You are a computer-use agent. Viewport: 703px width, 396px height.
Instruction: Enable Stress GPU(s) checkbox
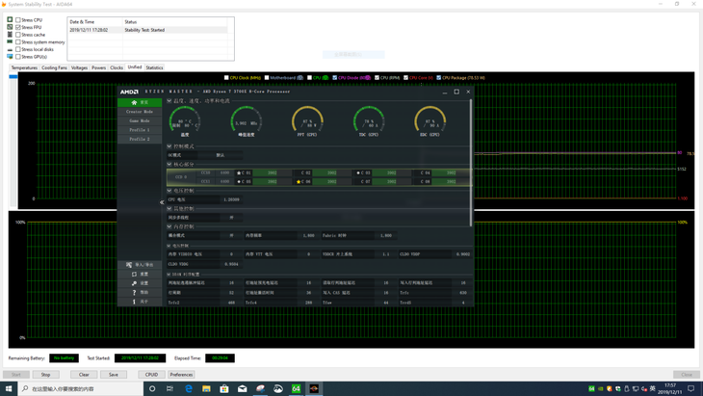pos(18,57)
